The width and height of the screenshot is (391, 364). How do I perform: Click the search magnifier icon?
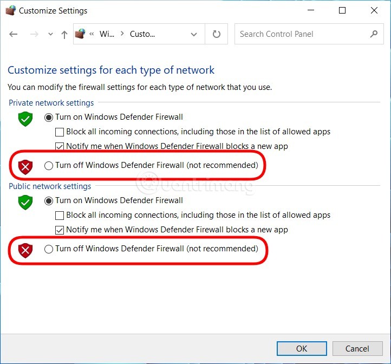click(374, 34)
